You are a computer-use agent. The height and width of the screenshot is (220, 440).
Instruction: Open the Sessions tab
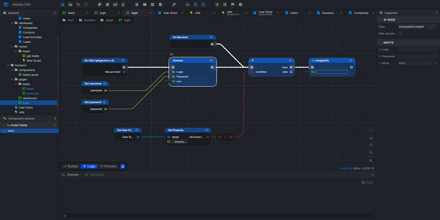tap(328, 13)
